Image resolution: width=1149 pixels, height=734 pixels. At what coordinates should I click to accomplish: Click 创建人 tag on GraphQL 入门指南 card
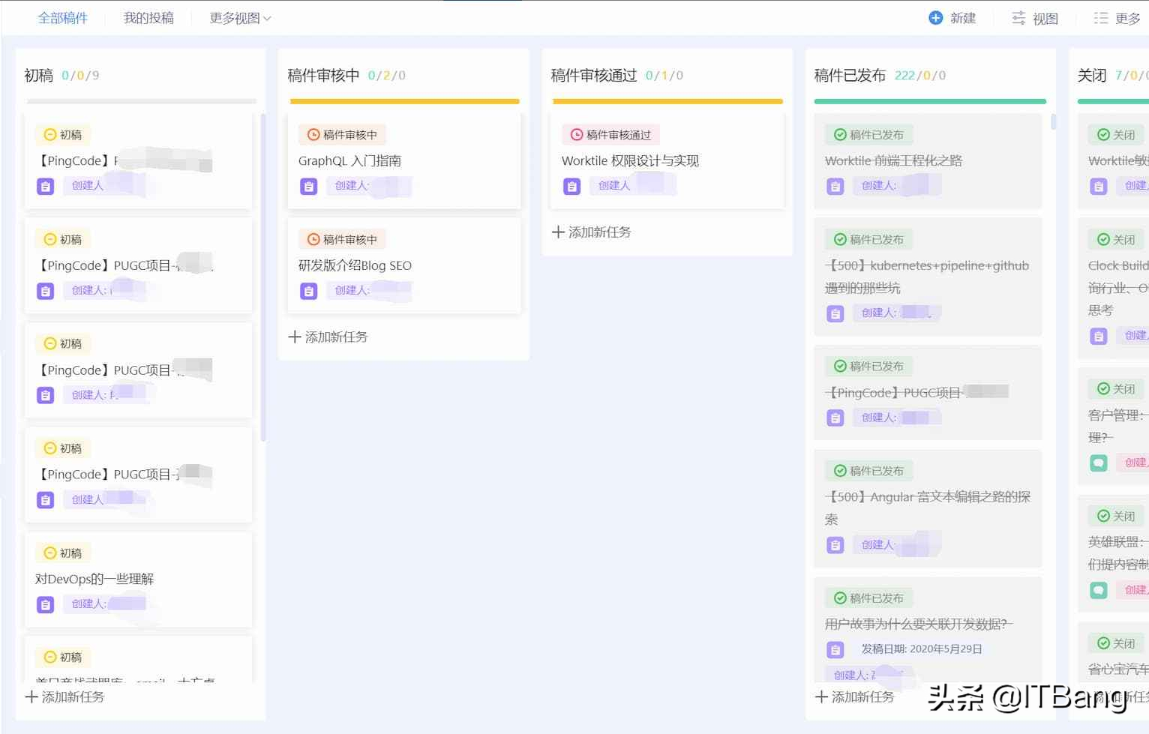(x=368, y=186)
